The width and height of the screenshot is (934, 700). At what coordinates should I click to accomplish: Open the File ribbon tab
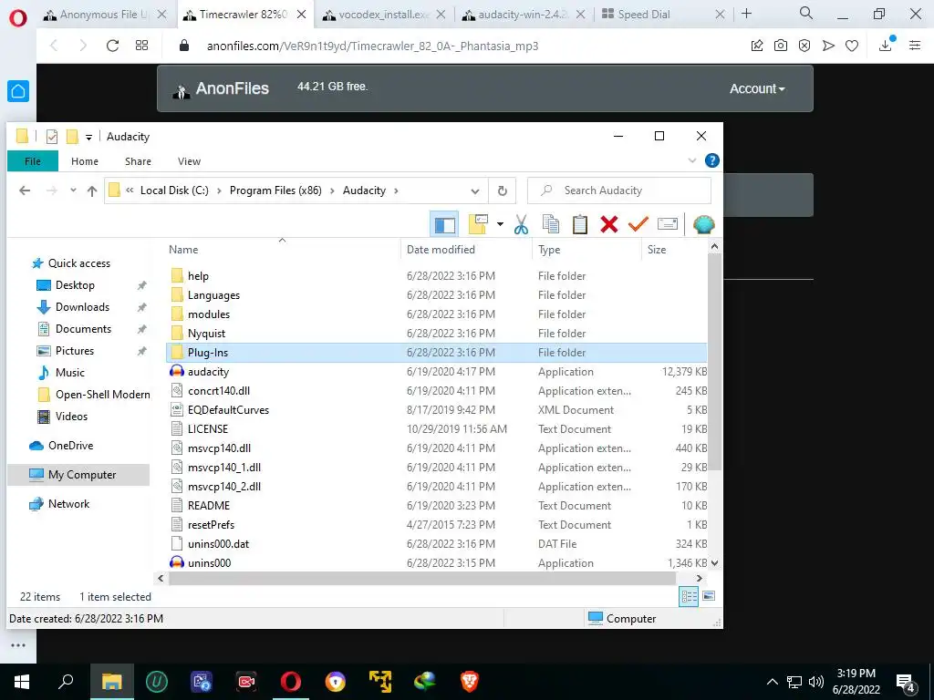pos(33,161)
